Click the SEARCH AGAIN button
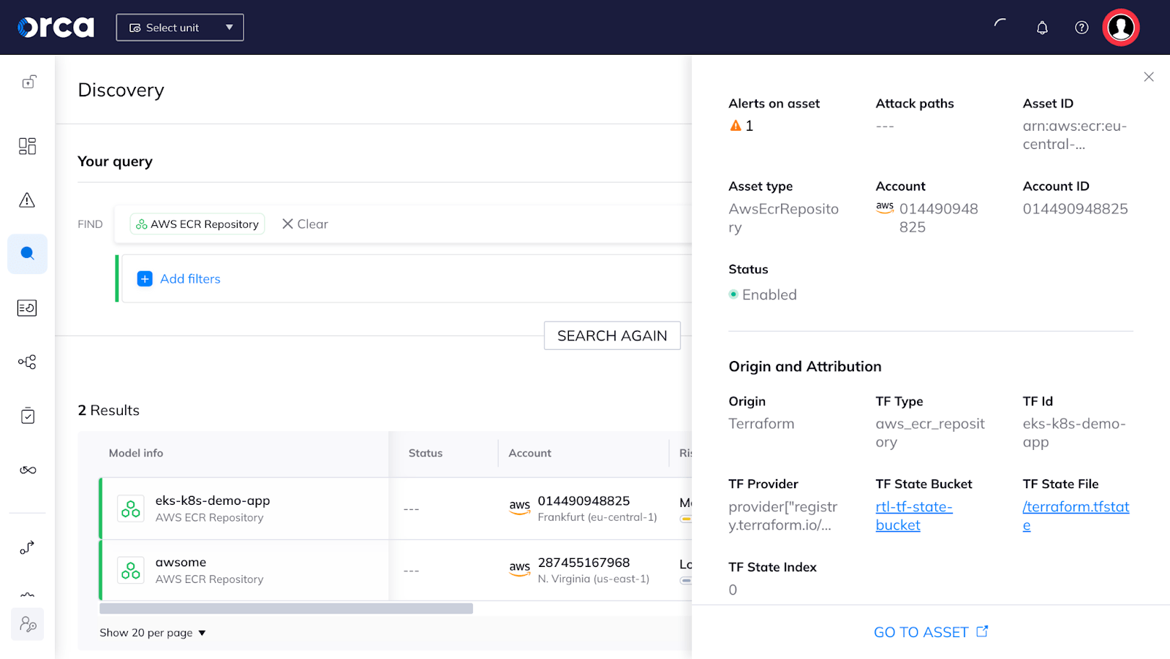The width and height of the screenshot is (1170, 659). click(612, 335)
